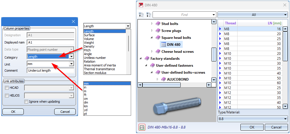Viewport: 290px width, 134px height.
Task: Select Thermal transmittance in the category list
Action: tap(99, 69)
